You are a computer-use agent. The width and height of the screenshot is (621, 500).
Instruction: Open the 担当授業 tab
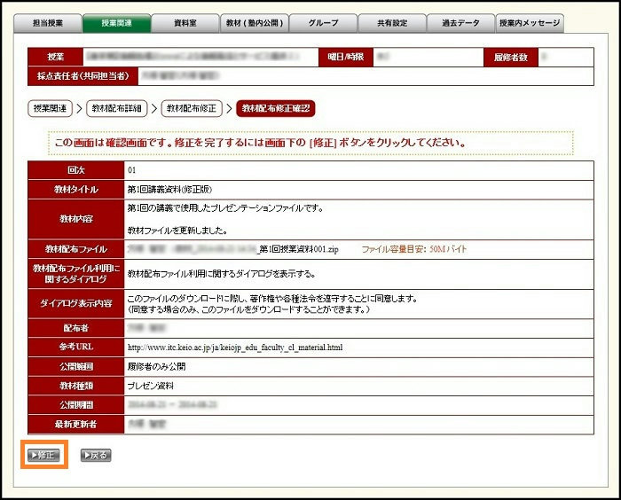click(x=47, y=24)
